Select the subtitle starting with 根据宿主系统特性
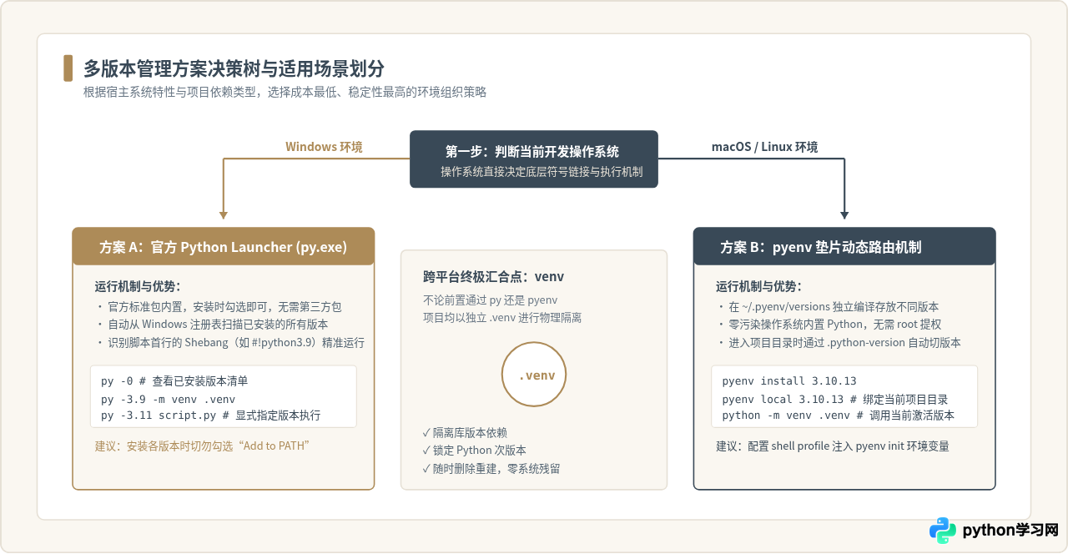 pos(285,93)
